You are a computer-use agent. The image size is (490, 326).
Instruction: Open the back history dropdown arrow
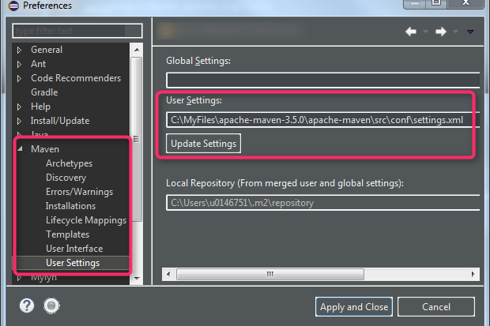tap(426, 32)
